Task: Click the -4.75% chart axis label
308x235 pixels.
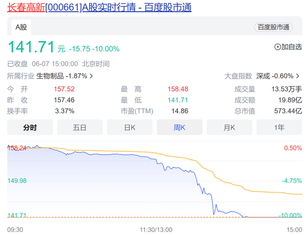Action: point(292,180)
